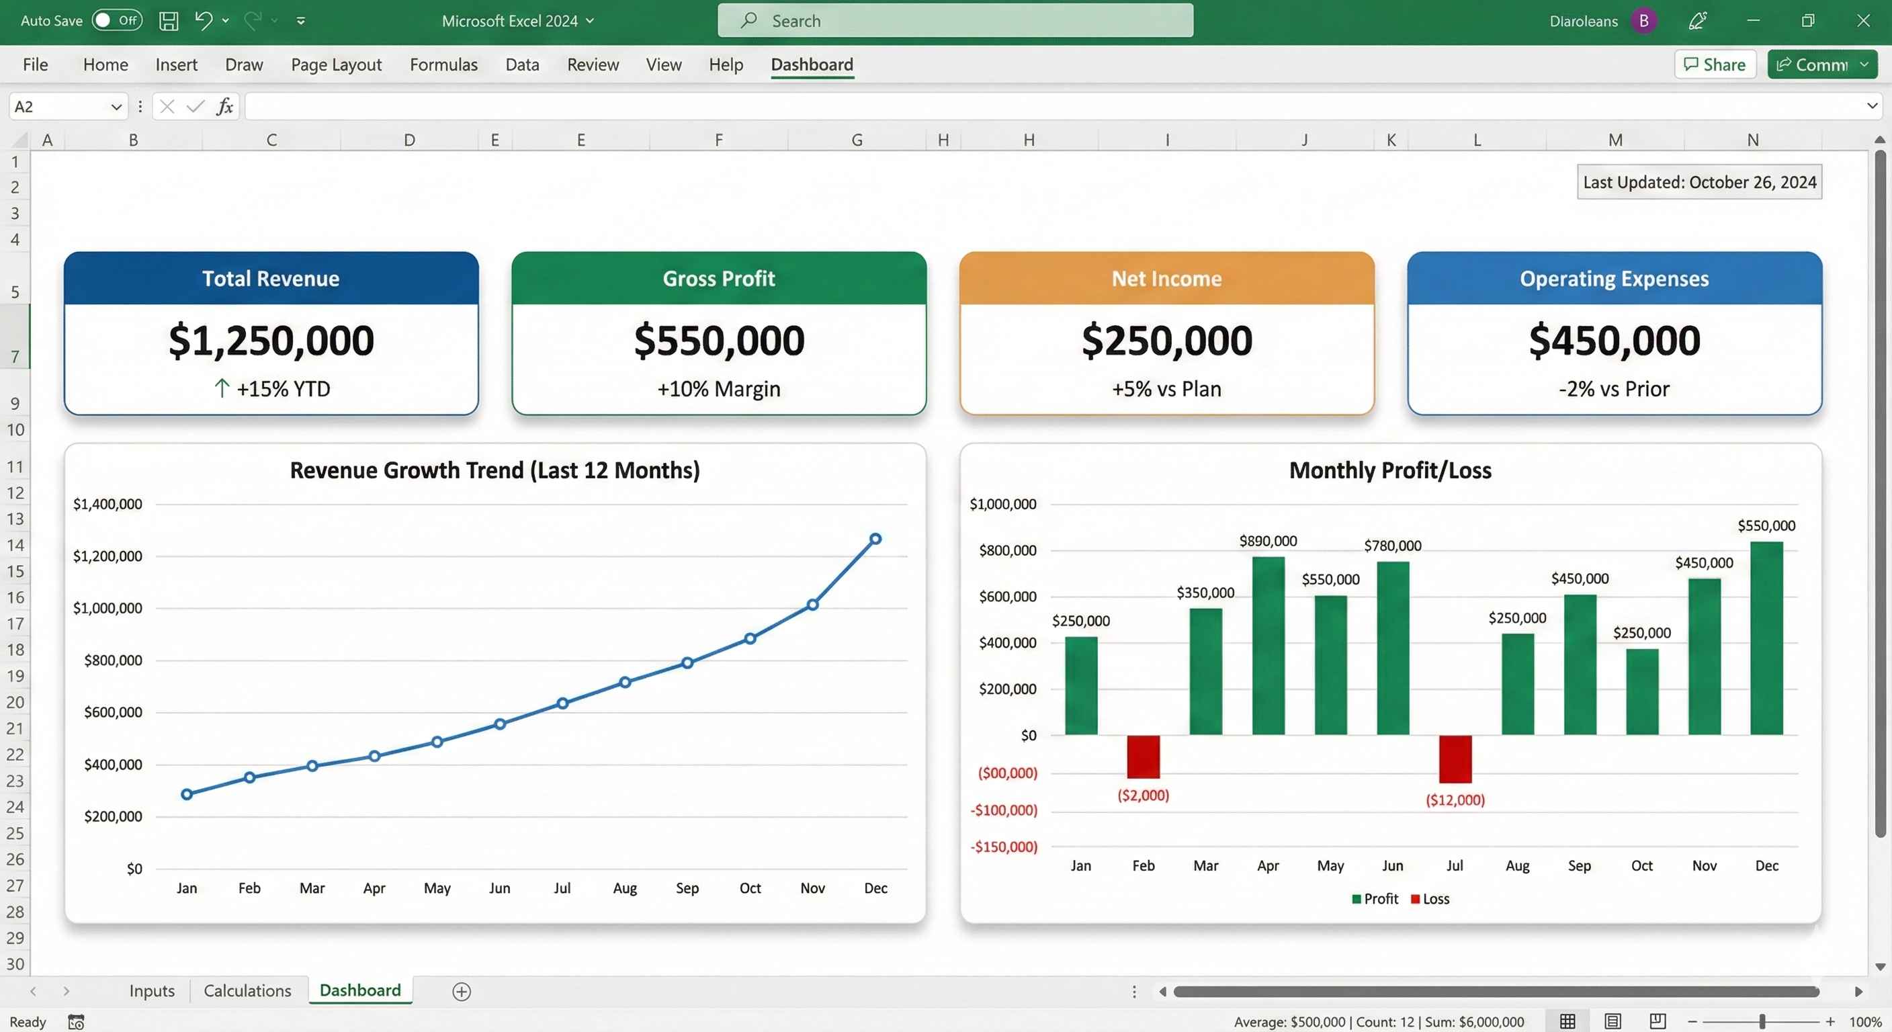Image resolution: width=1892 pixels, height=1032 pixels.
Task: Switch to Page Layout view in status bar
Action: [1612, 1021]
